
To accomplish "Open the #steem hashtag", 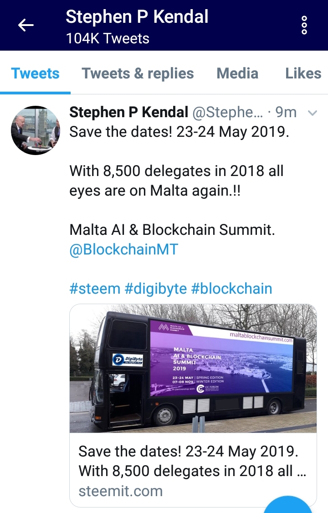I will (95, 289).
